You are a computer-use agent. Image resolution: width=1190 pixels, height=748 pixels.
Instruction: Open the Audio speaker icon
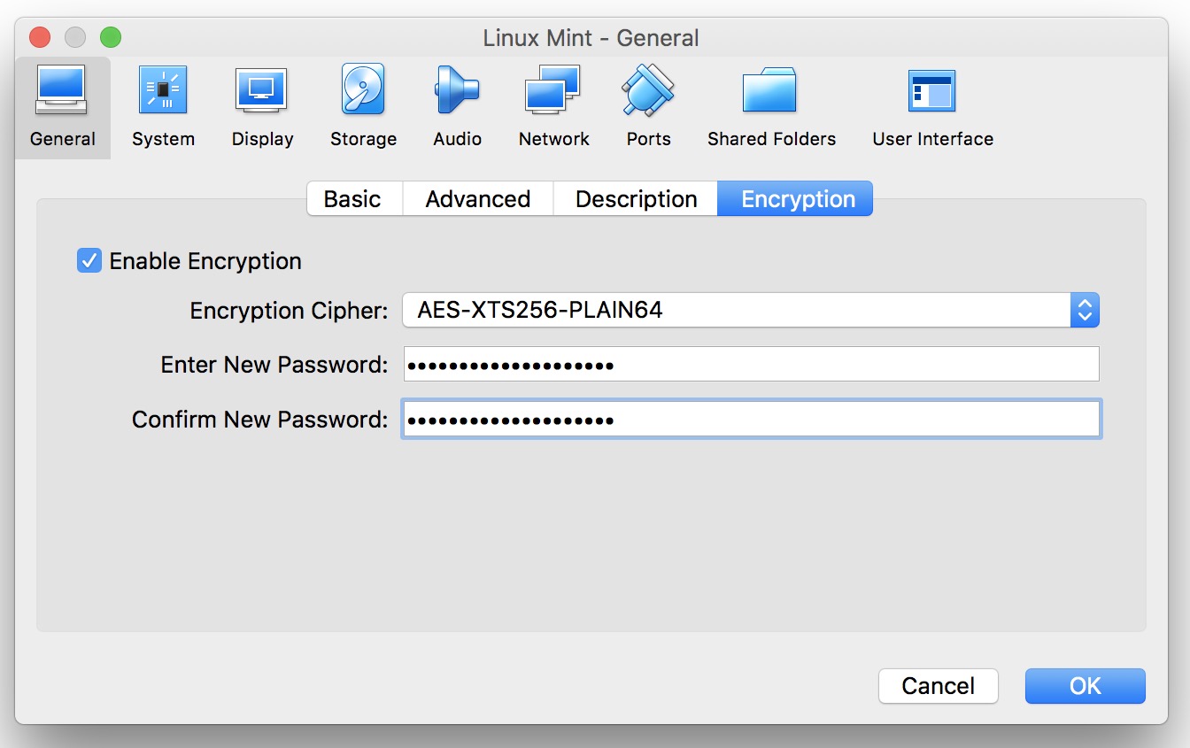pos(457,91)
